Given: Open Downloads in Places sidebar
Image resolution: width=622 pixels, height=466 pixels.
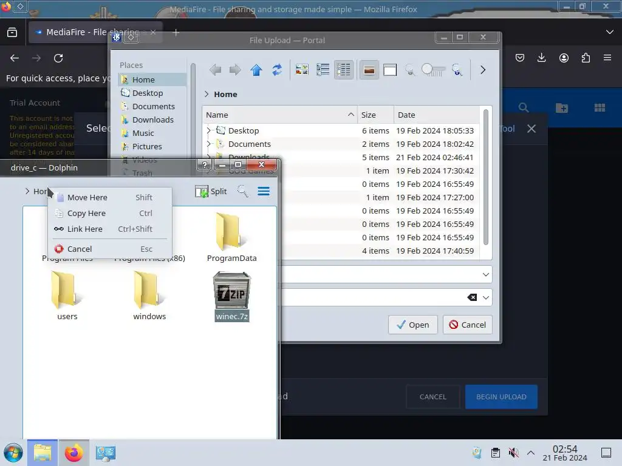Looking at the screenshot, I should click(152, 120).
